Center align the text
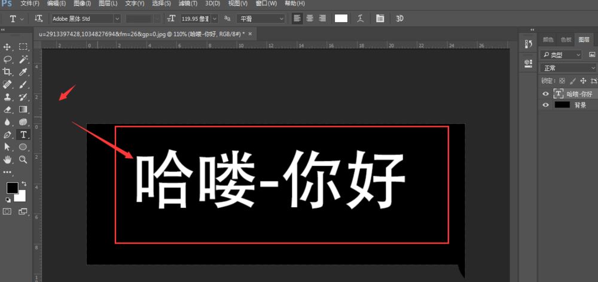 point(310,19)
